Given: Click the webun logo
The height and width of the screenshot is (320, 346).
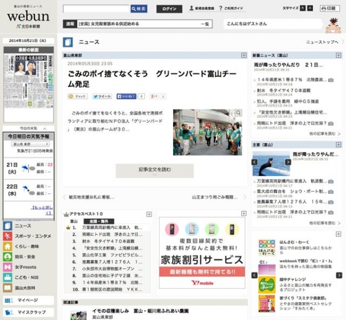Looking at the screenshot, I should point(28,17).
